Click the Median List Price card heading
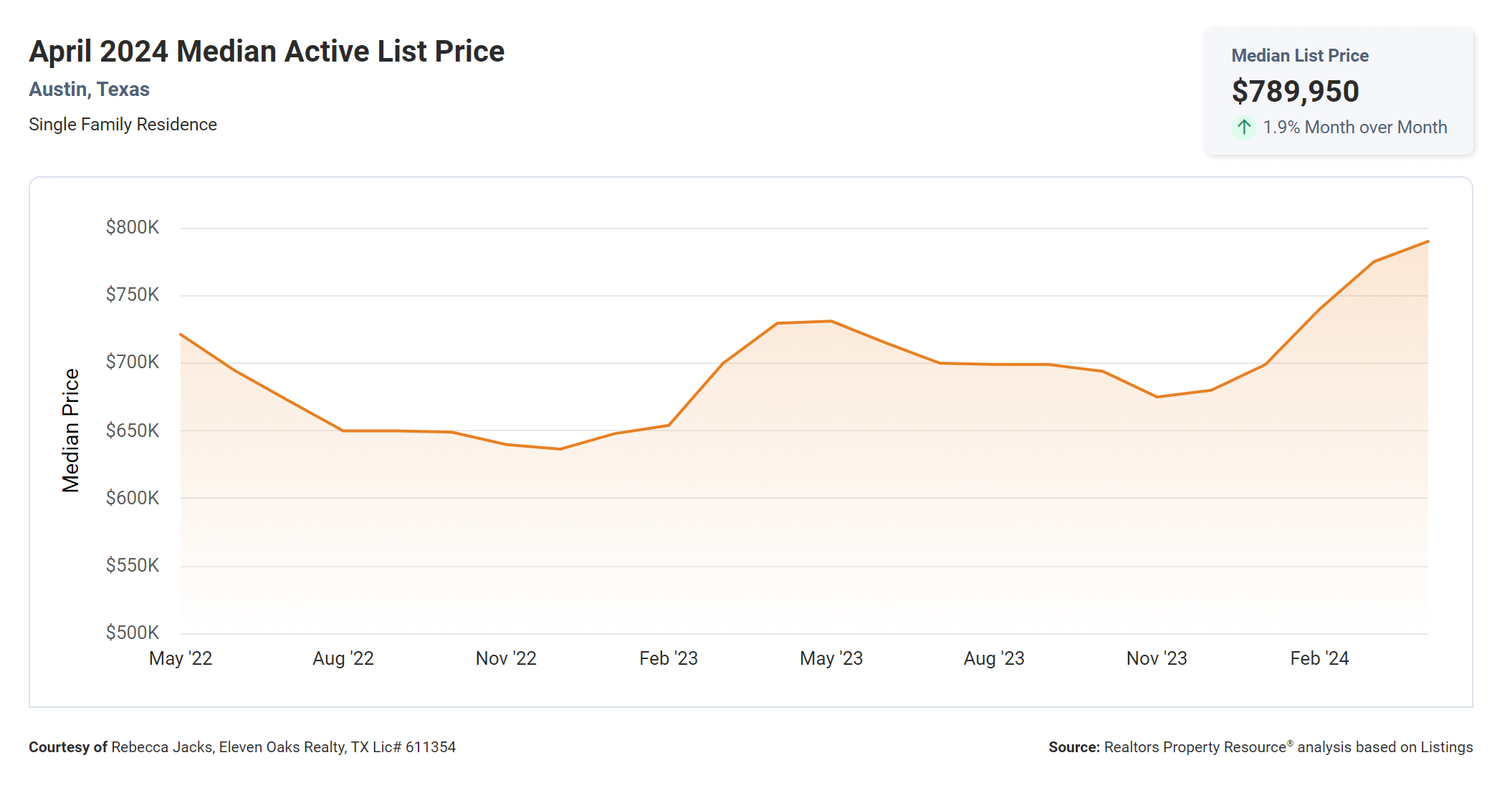 pos(1300,56)
